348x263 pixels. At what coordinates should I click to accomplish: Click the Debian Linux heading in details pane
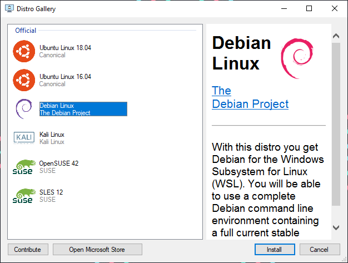click(241, 53)
